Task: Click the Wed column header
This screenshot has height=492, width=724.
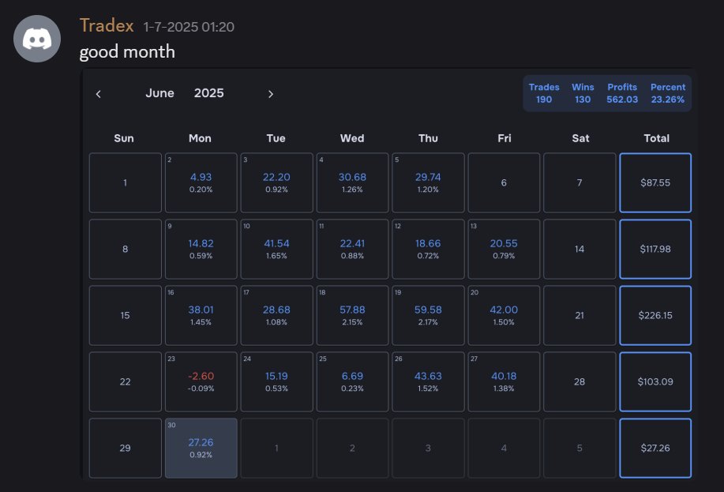Action: point(352,138)
